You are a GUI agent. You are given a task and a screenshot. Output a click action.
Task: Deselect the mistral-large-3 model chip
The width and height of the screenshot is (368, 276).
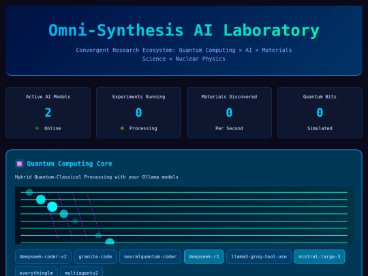(320, 256)
